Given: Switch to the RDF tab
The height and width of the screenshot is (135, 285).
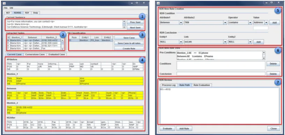Looking at the screenshot, I should tap(27, 13).
